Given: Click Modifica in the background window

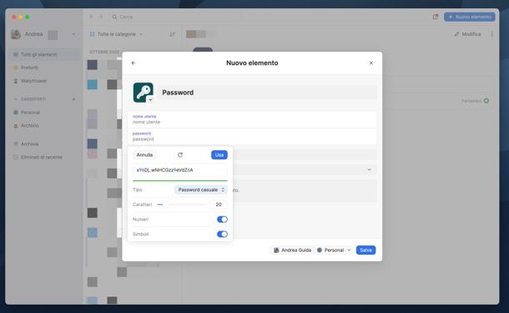Looking at the screenshot, I should click(x=467, y=34).
